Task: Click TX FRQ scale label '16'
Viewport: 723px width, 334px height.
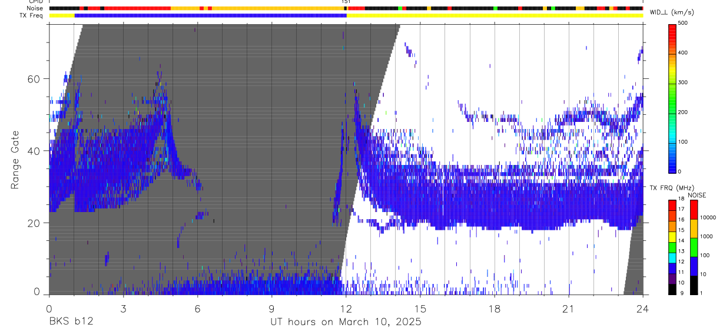Action: pyautogui.click(x=681, y=220)
